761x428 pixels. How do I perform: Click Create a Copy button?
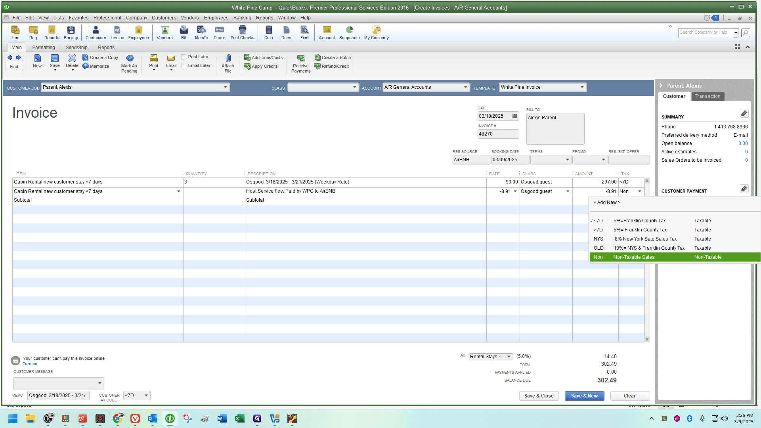(x=100, y=57)
